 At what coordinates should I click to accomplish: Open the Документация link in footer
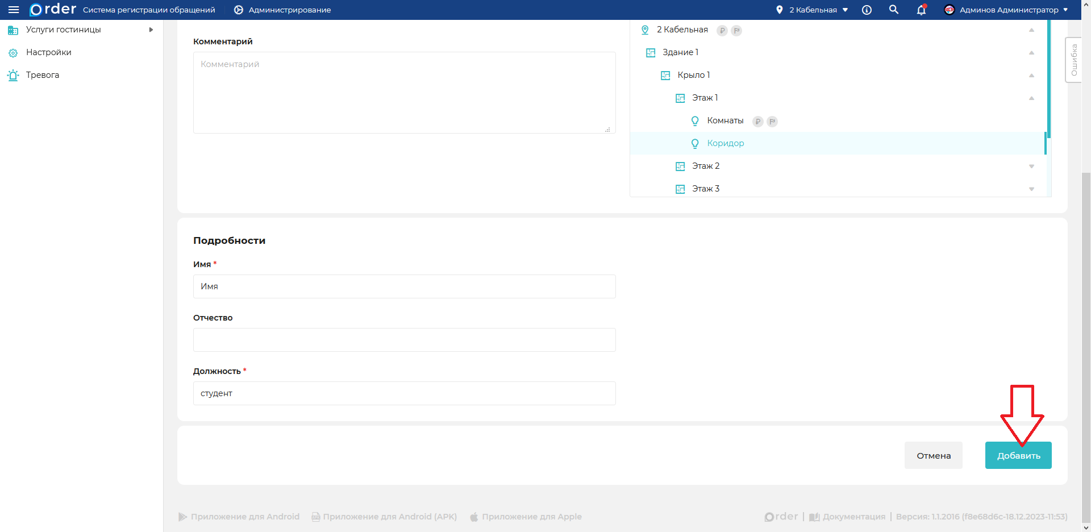pos(853,517)
